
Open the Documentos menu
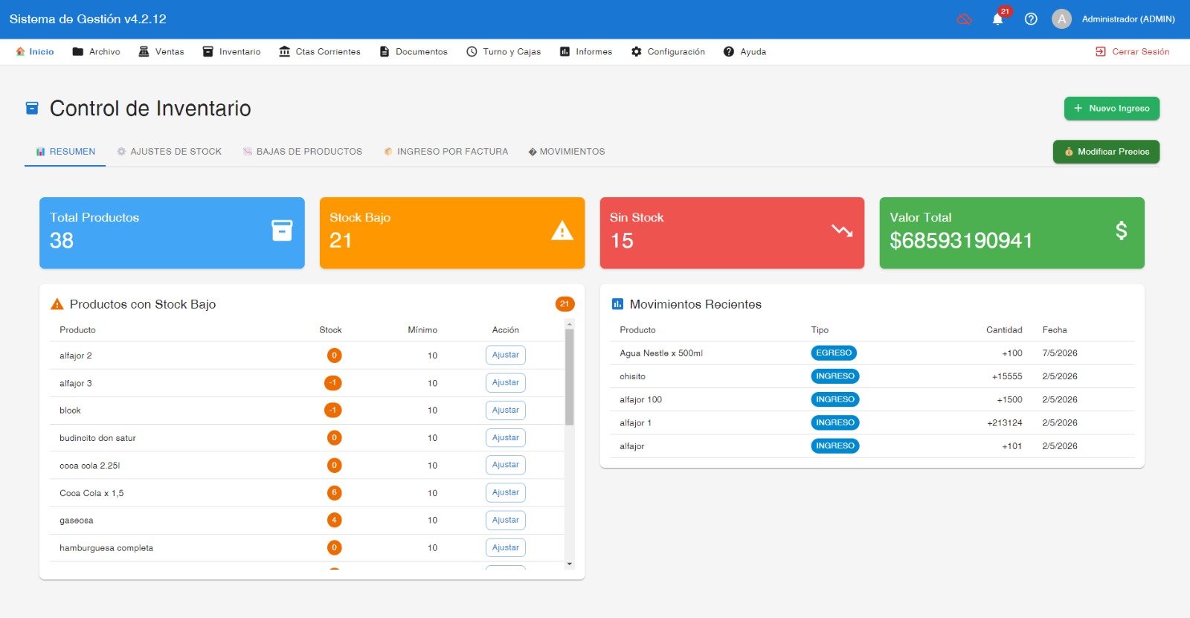[414, 51]
